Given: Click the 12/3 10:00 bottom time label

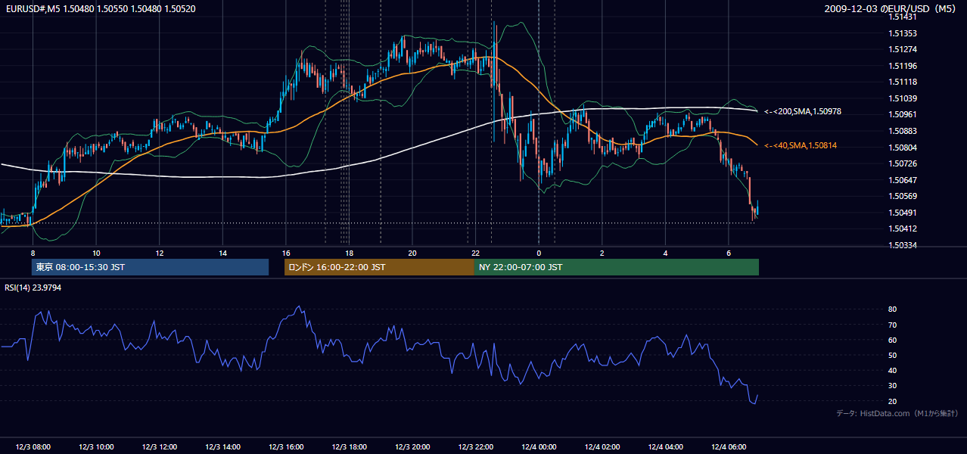Looking at the screenshot, I should tap(96, 446).
